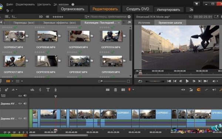Click the sort order icon in library
Image resolution: width=222 pixels, height=139 pixels.
pos(14,17)
